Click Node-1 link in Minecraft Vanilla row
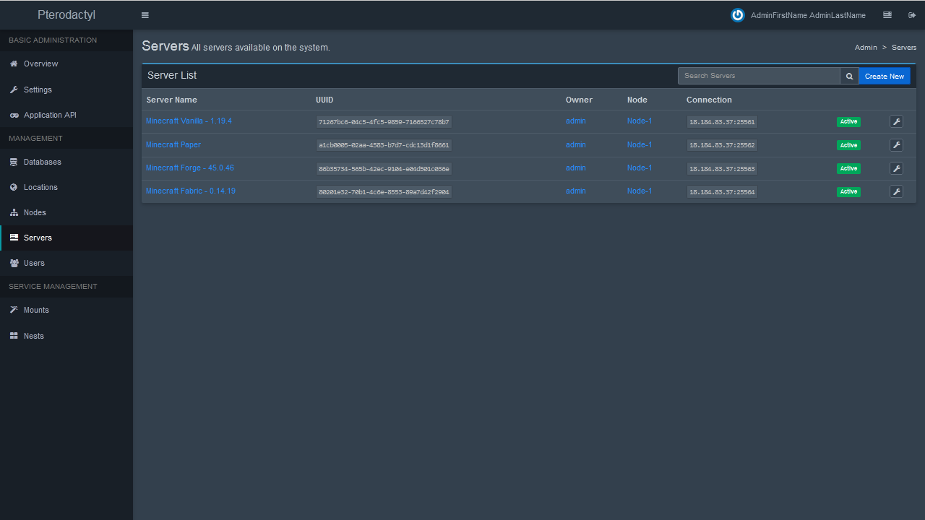 [x=640, y=121]
